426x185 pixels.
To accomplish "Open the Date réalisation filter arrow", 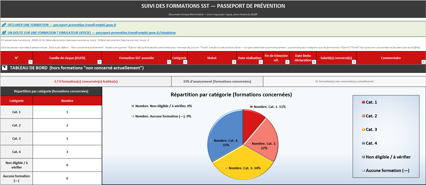I will tap(261, 62).
